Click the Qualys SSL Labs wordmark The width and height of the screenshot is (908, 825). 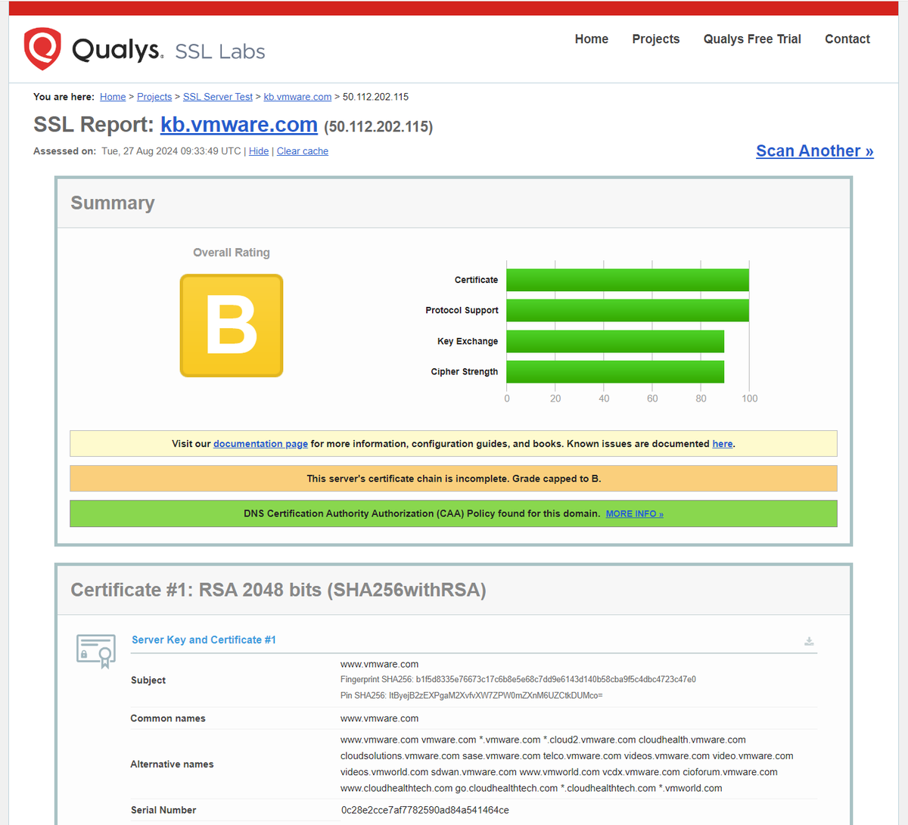point(168,50)
